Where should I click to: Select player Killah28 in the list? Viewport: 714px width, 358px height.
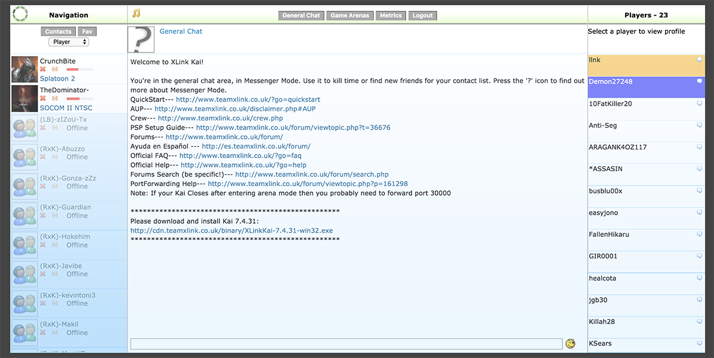[646, 327]
